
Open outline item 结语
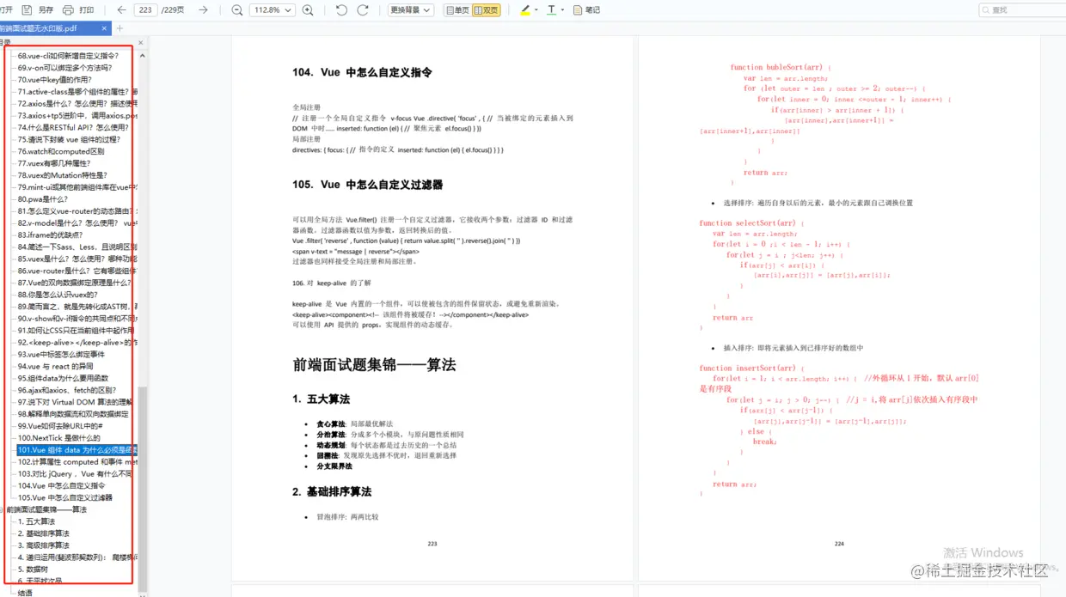[25, 593]
